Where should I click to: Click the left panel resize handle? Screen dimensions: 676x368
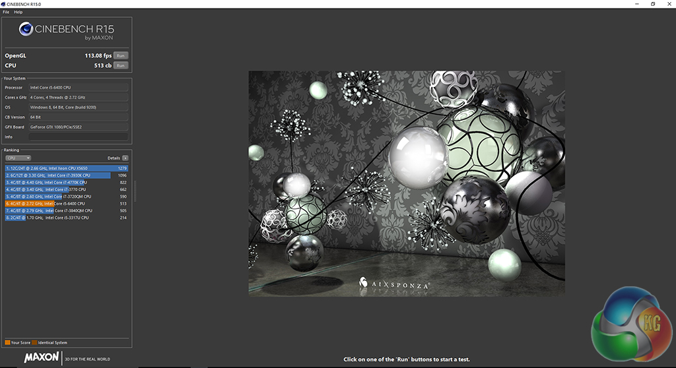tap(135, 191)
